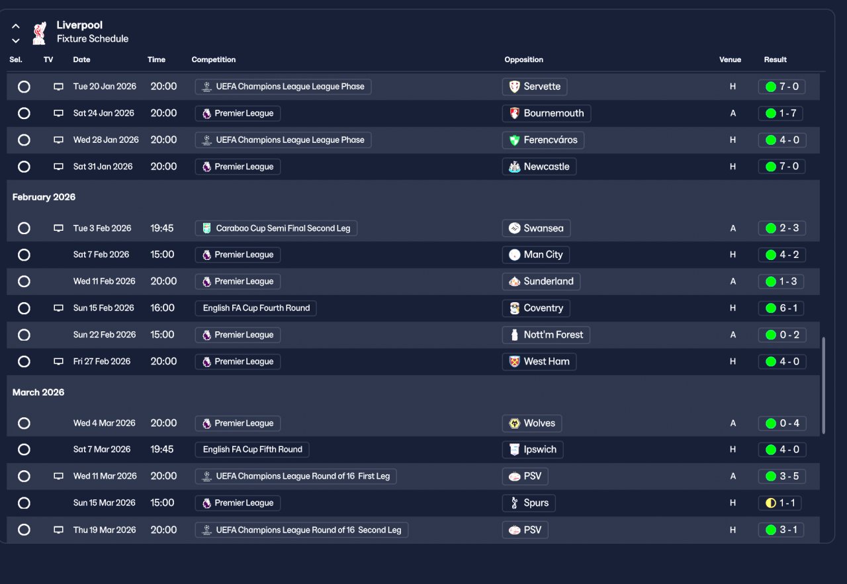This screenshot has height=584, width=847.
Task: Click the Liverpool team name heading
Action: 79,25
